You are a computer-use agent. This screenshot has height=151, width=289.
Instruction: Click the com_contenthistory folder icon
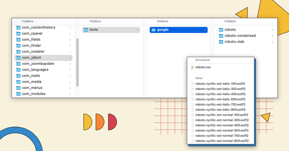pyautogui.click(x=18, y=27)
